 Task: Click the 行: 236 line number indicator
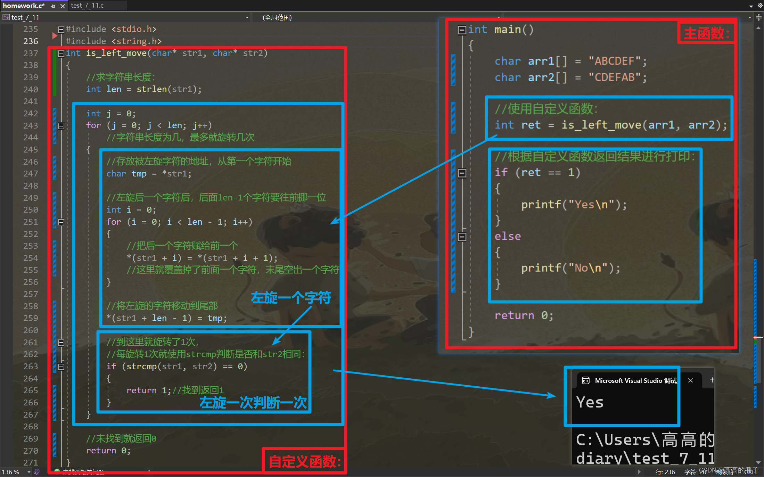665,472
